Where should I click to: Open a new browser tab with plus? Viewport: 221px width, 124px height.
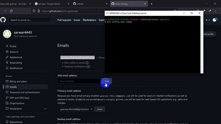point(151,4)
